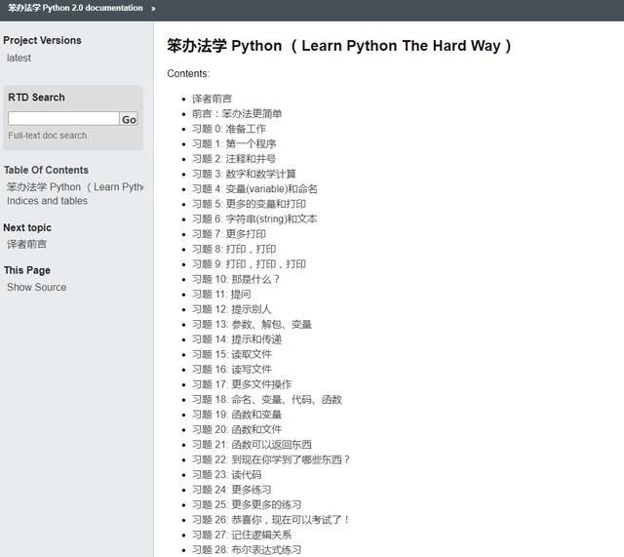
Task: Click the 'Next topic' sidebar heading
Action: [27, 227]
